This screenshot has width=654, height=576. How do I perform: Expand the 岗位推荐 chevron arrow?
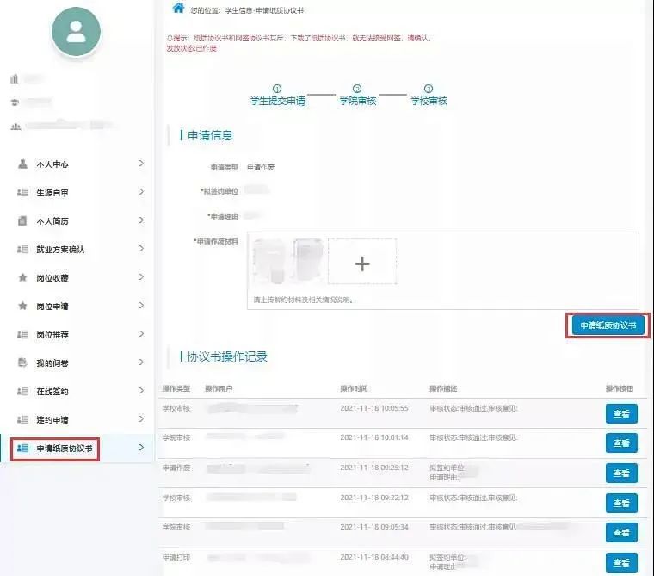pyautogui.click(x=141, y=334)
